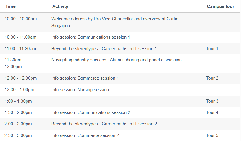Select the Tour 1 cell
This screenshot has height=141, width=241.
(x=212, y=49)
